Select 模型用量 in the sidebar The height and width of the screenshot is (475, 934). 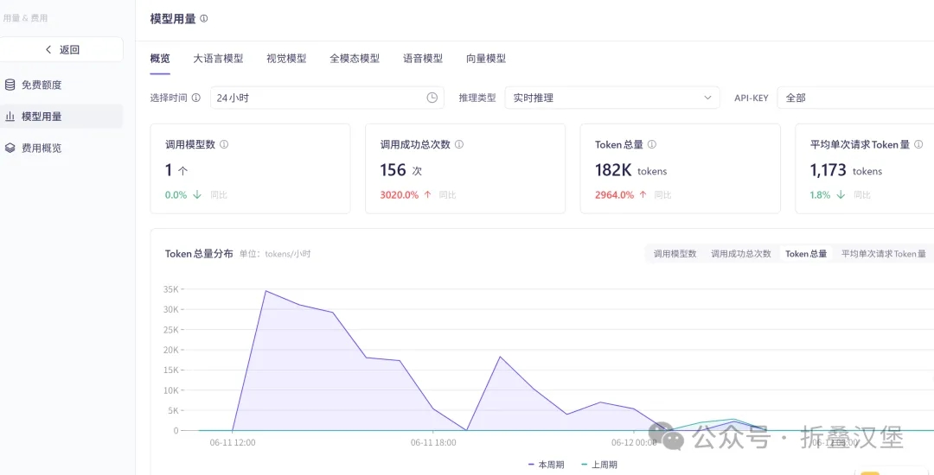(61, 117)
